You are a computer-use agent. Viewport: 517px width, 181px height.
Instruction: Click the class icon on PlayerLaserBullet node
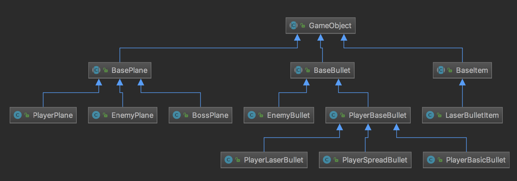tap(229, 160)
